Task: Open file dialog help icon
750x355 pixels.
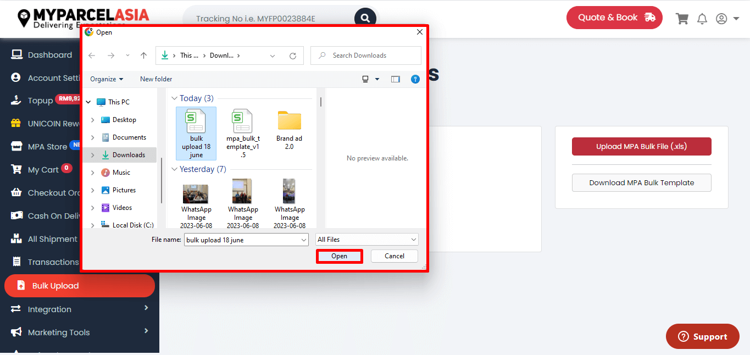Action: pos(415,79)
